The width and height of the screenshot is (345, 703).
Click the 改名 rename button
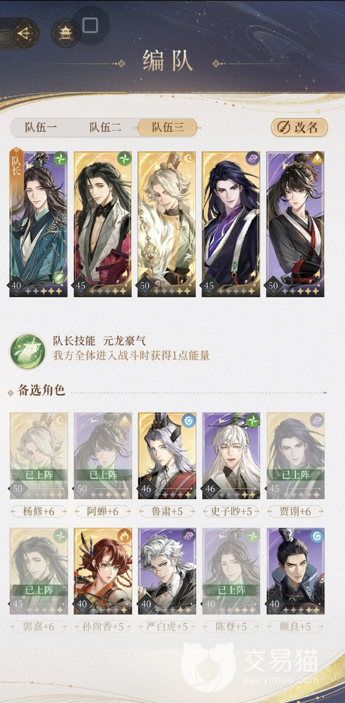[x=300, y=127]
